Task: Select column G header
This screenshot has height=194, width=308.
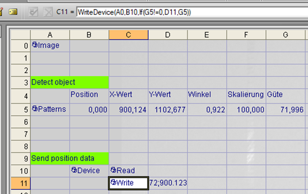Action: pos(285,35)
